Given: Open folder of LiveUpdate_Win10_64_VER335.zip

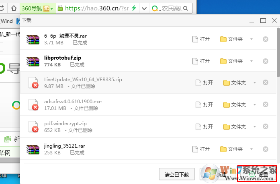Looking at the screenshot, I should (235, 83).
